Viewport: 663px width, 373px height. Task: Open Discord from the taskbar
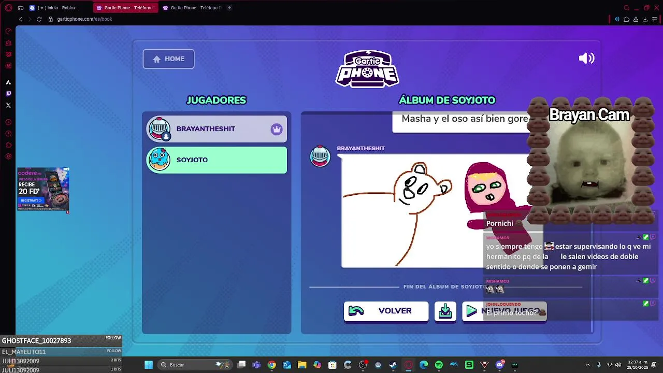(500, 365)
